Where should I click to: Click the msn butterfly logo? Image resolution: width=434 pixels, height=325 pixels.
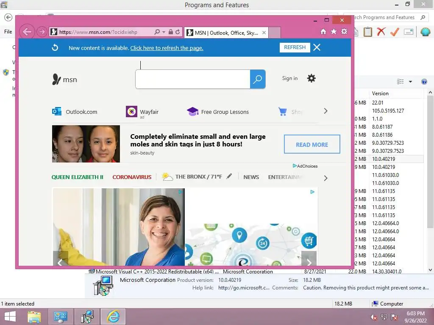[64, 80]
